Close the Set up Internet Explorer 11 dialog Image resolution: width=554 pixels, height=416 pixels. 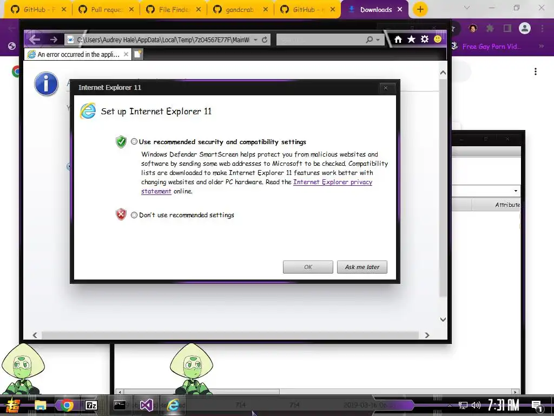coord(385,88)
